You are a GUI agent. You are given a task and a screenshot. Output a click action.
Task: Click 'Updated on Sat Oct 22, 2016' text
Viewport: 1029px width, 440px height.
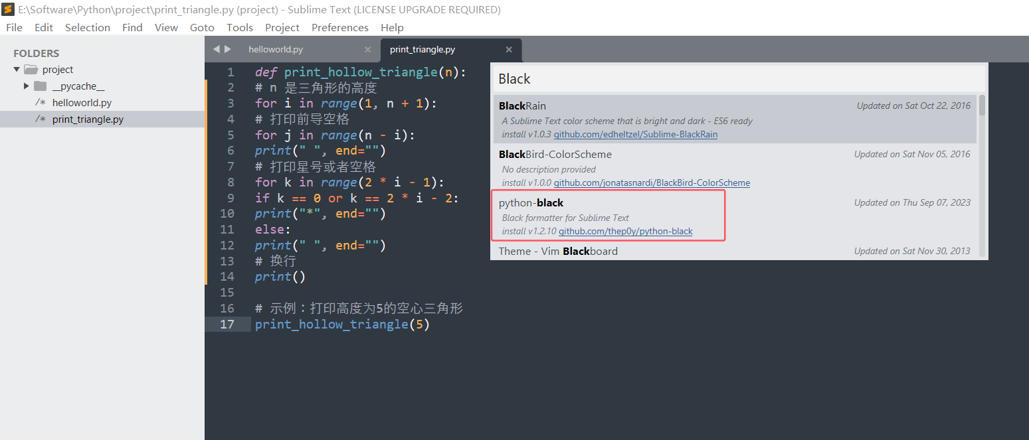913,106
